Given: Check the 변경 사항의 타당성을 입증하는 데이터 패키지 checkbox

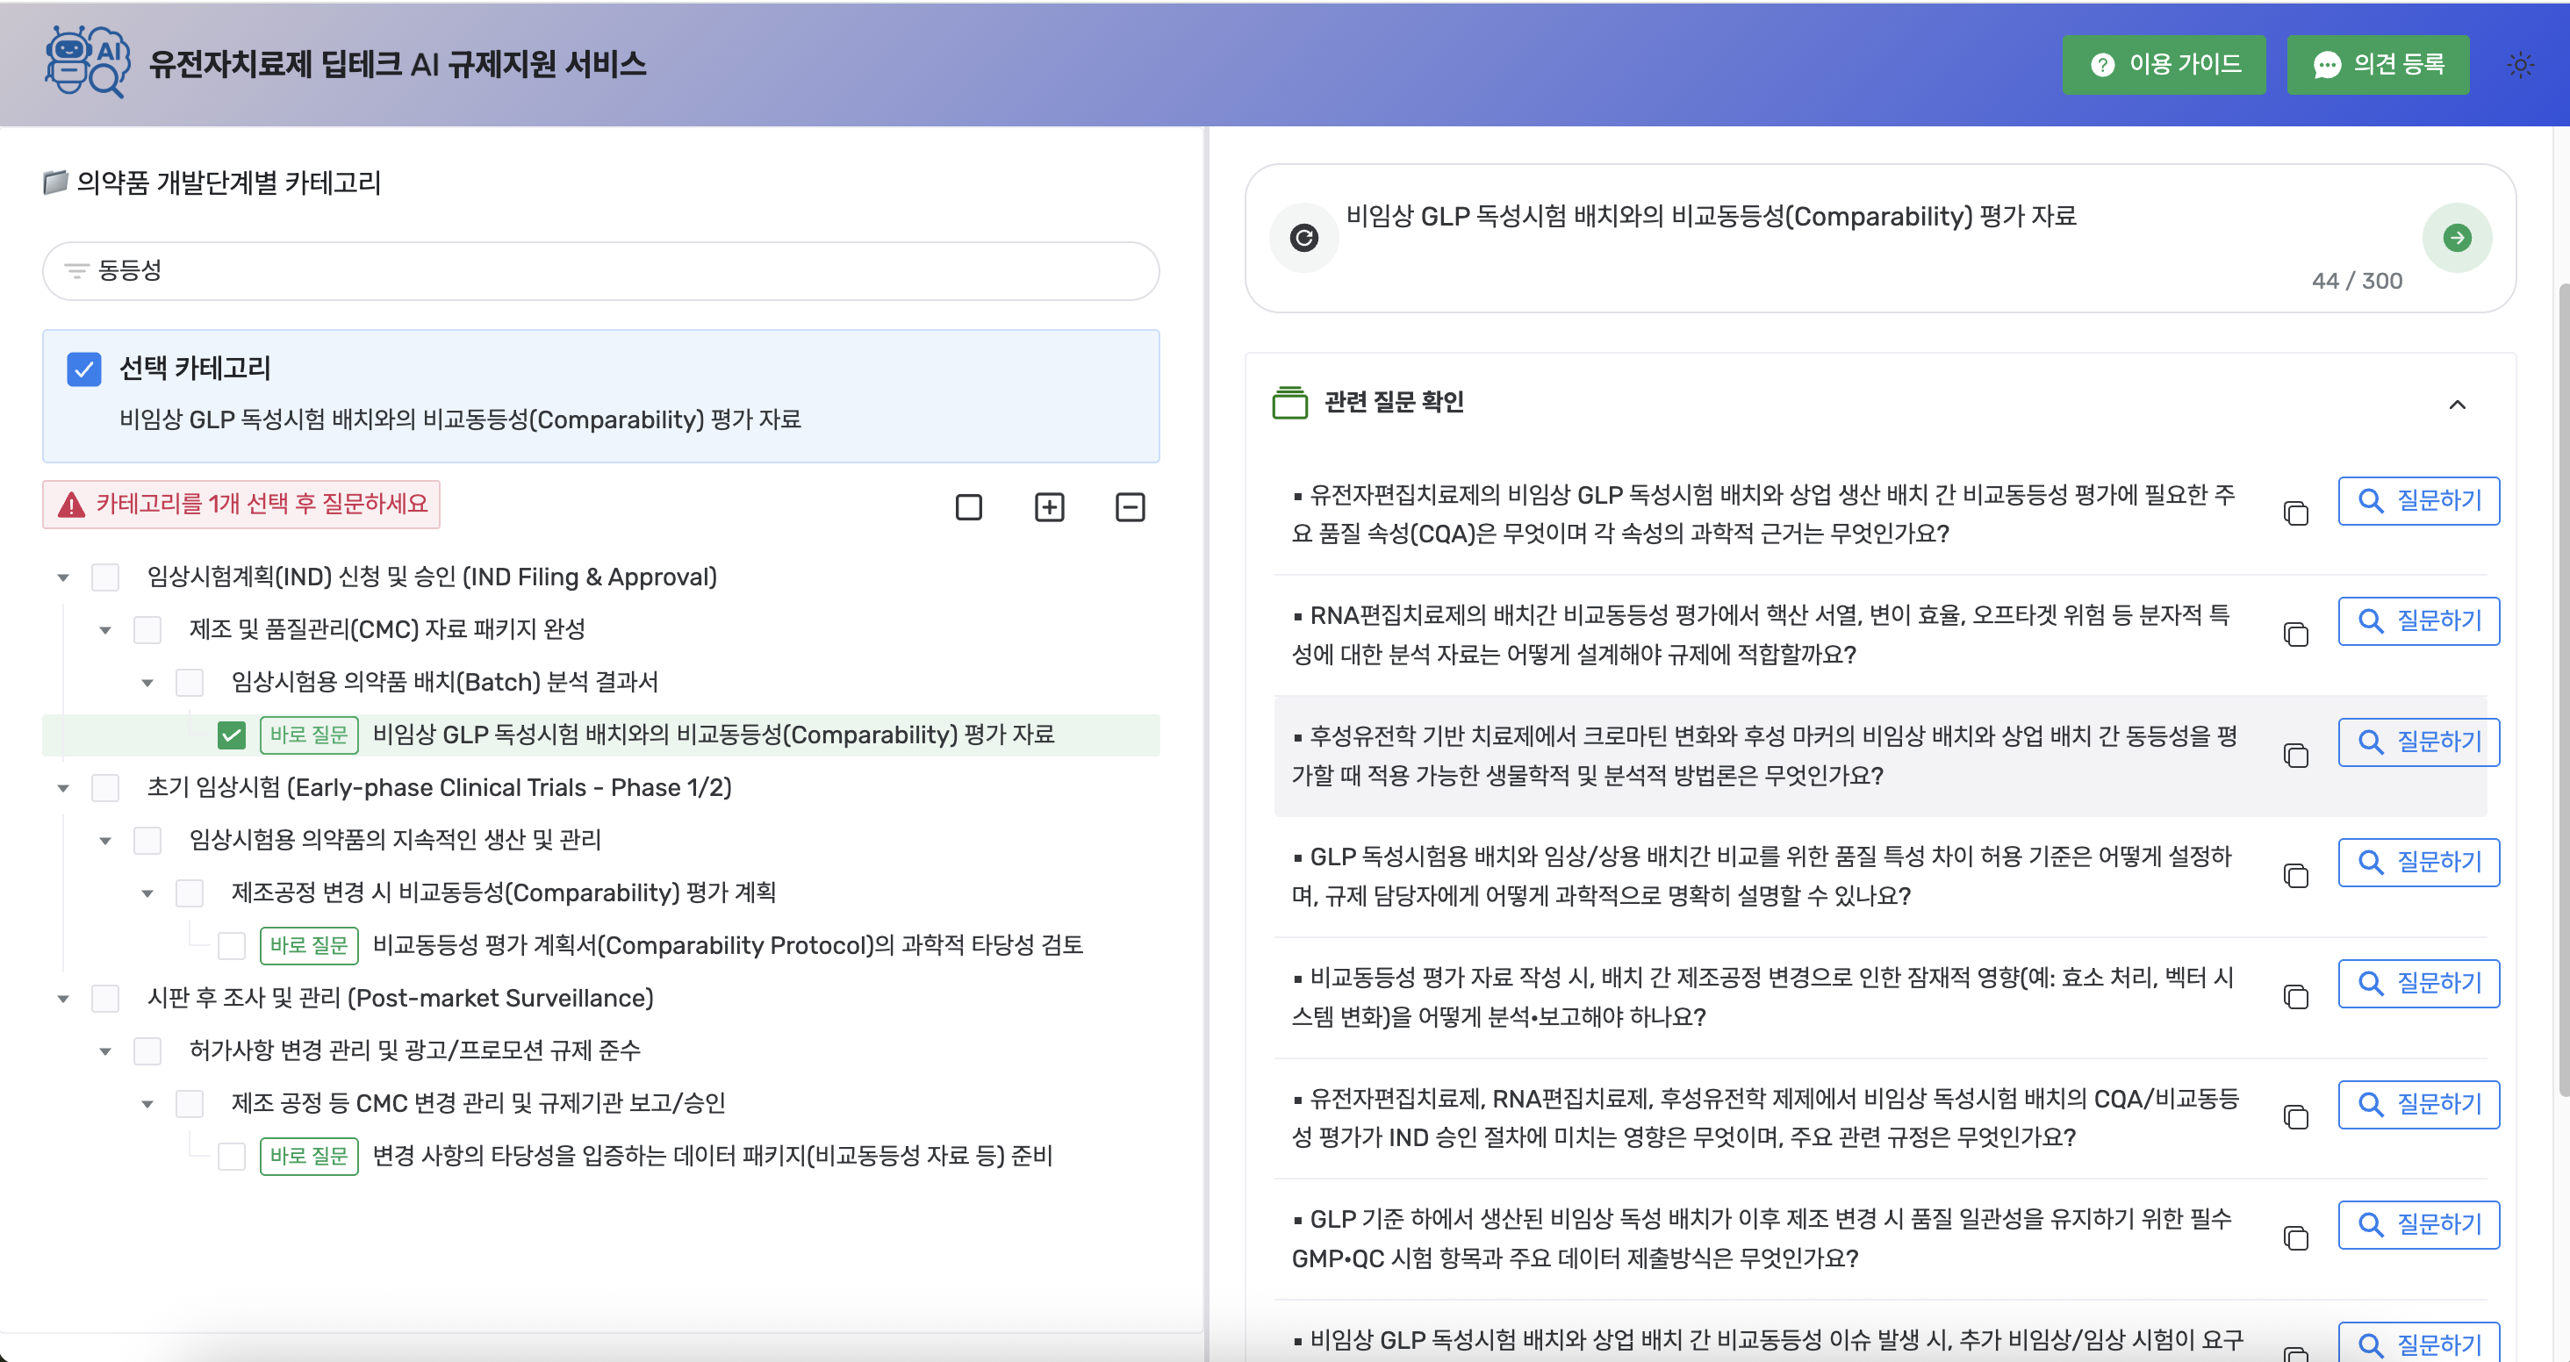Looking at the screenshot, I should tap(232, 1156).
